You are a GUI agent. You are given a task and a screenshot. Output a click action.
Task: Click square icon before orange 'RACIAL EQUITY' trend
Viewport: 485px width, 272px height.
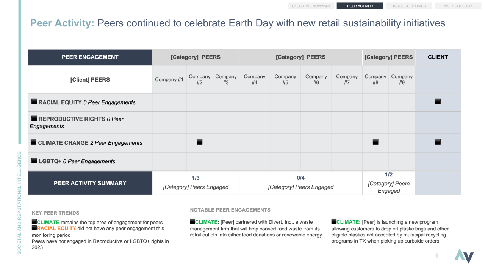34,228
